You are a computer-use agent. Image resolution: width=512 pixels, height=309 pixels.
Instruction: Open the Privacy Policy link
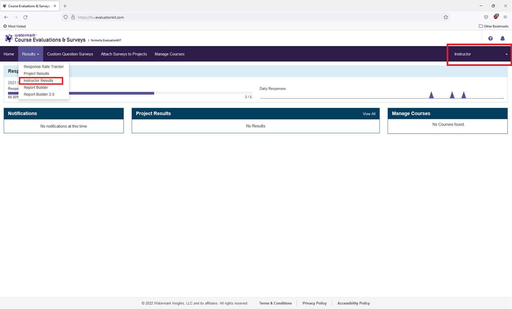(314, 303)
